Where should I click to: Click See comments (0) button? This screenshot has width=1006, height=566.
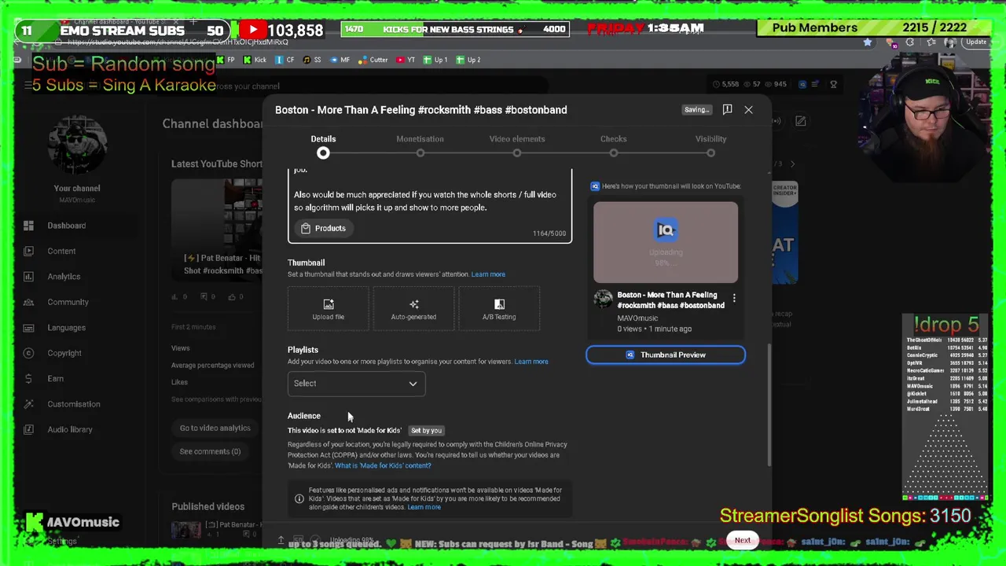[x=210, y=451]
